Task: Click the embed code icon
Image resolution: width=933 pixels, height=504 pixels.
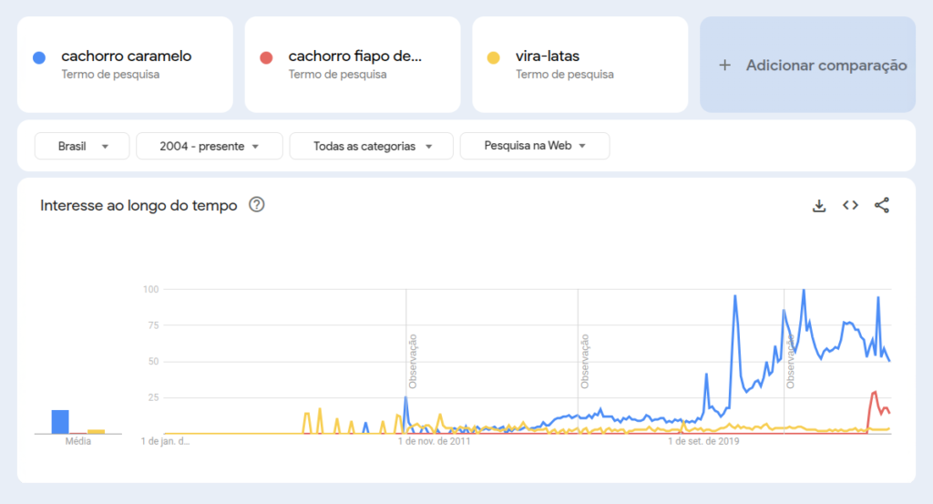Action: coord(850,206)
